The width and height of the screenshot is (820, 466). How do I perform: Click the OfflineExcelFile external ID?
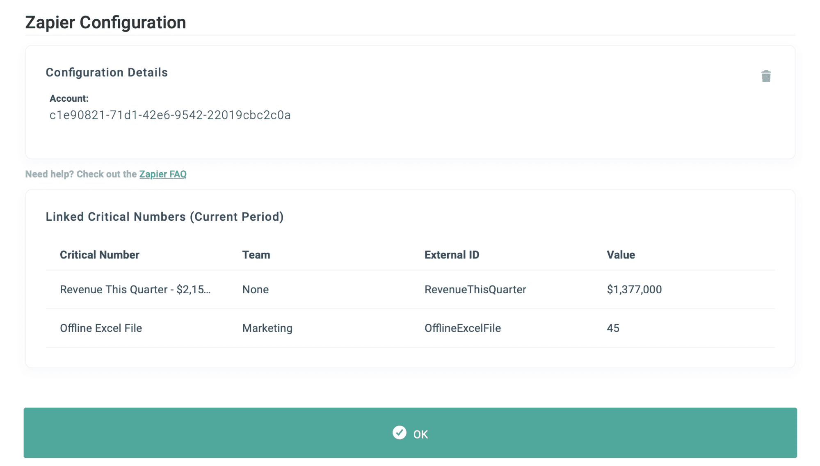coord(463,328)
